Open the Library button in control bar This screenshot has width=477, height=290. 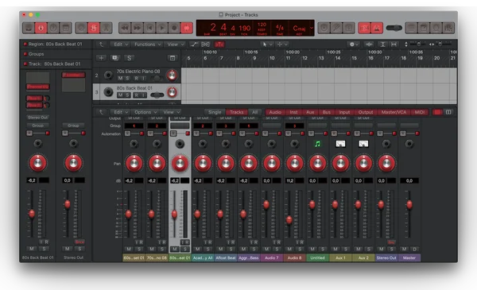[29, 28]
